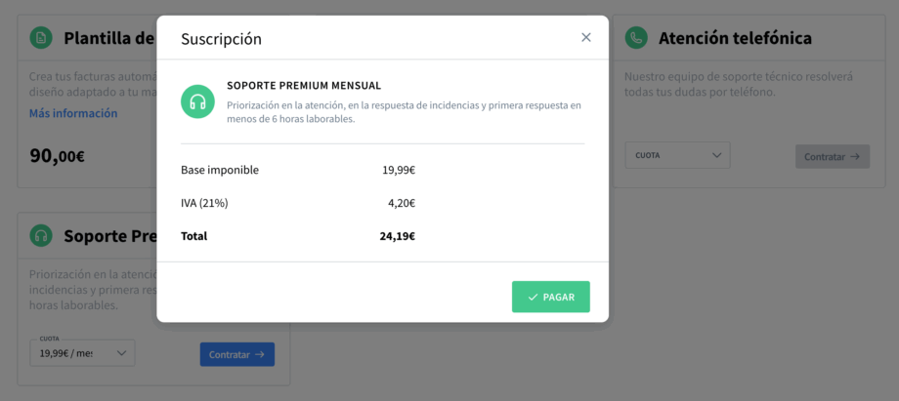Open the Más información link

pos(73,113)
